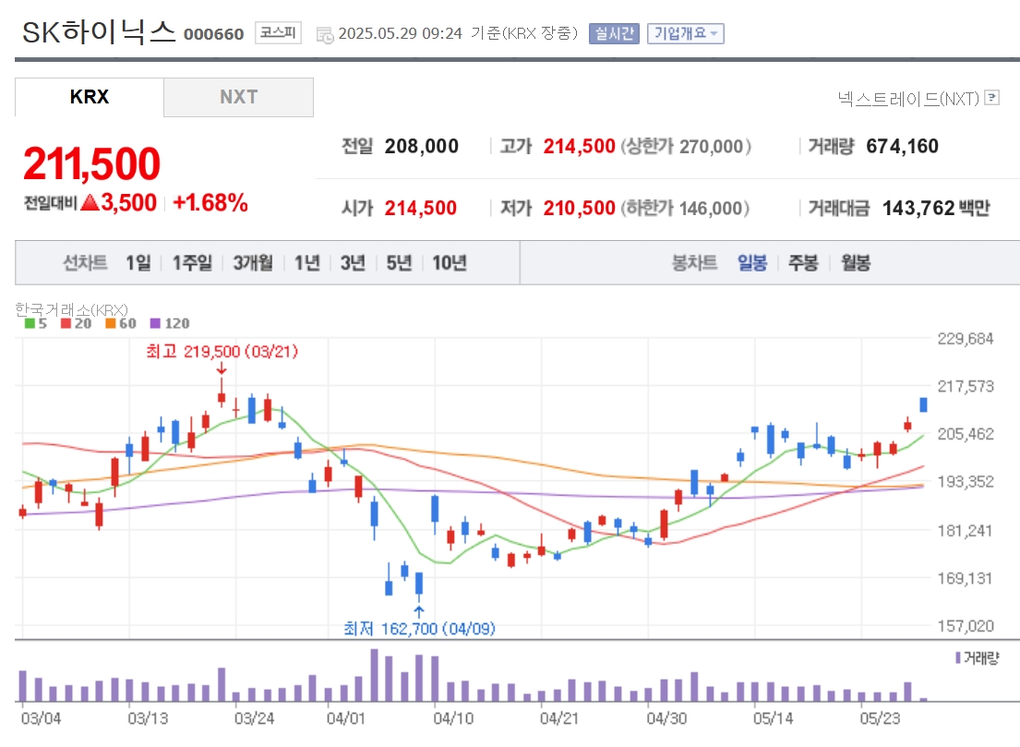Click the 거래대금 value 143,762 백만

pyautogui.click(x=936, y=209)
